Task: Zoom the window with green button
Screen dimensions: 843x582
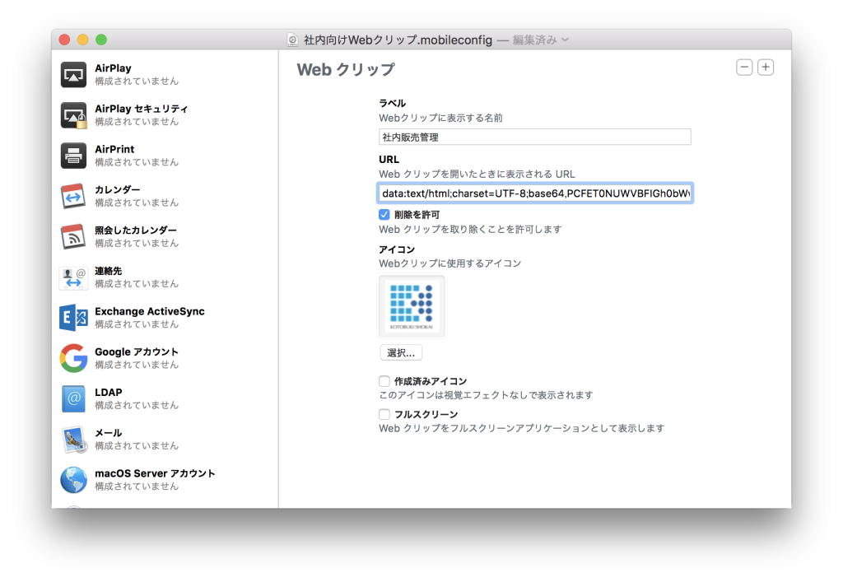Action: click(101, 40)
